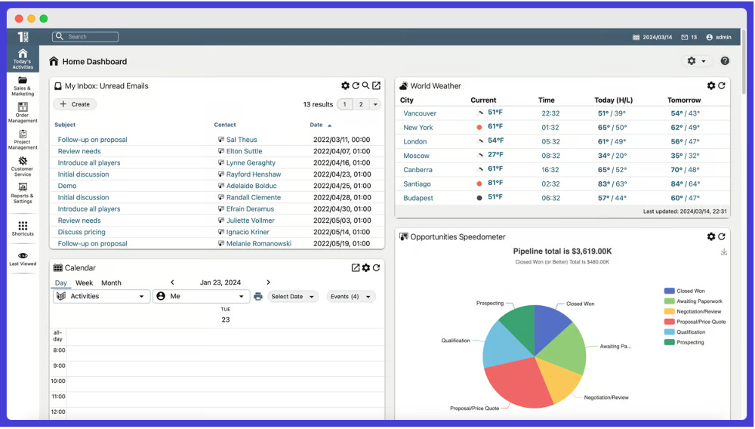Expand dashboard settings gear dropdown
The width and height of the screenshot is (755, 429).
696,61
